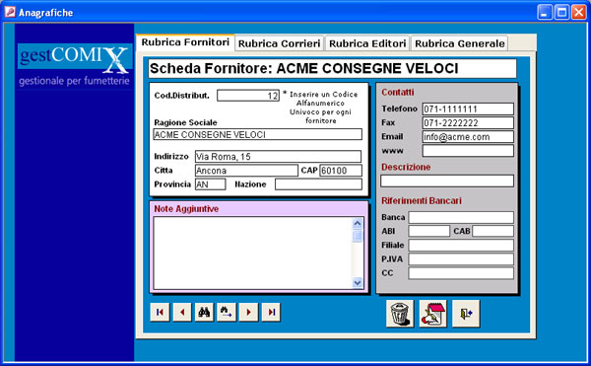
Task: Click scroll down arrow in Note Aggiuntive
Action: (358, 282)
